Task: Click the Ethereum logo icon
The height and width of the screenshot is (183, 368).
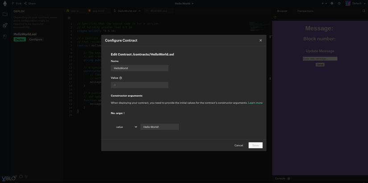Action: (5, 4)
